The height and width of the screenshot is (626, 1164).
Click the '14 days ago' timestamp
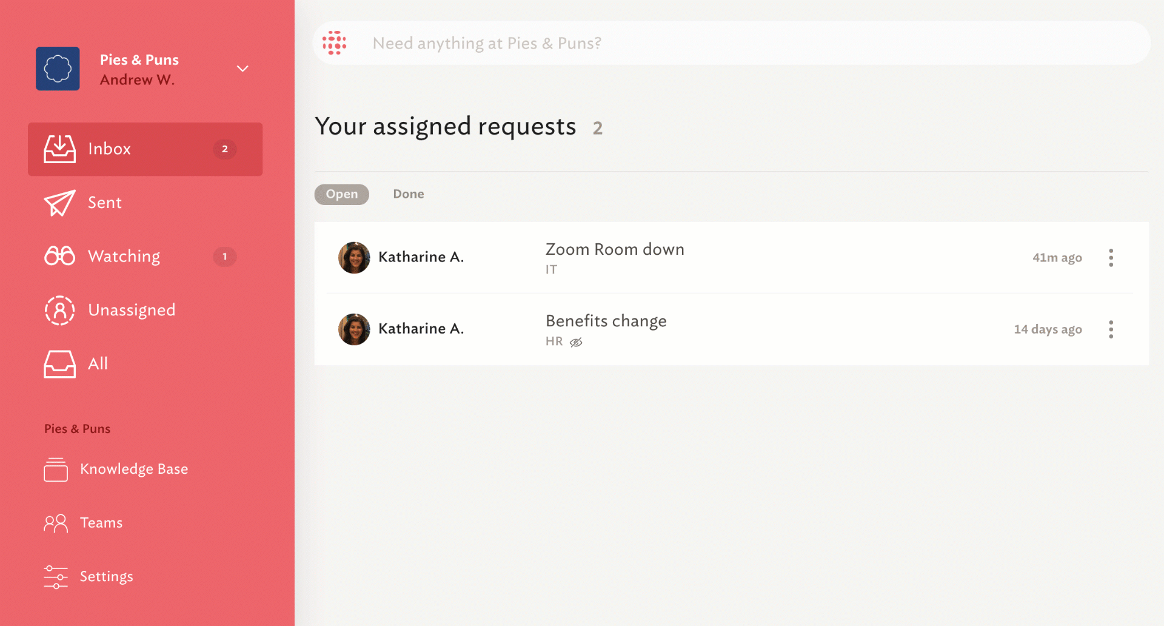pyautogui.click(x=1048, y=329)
